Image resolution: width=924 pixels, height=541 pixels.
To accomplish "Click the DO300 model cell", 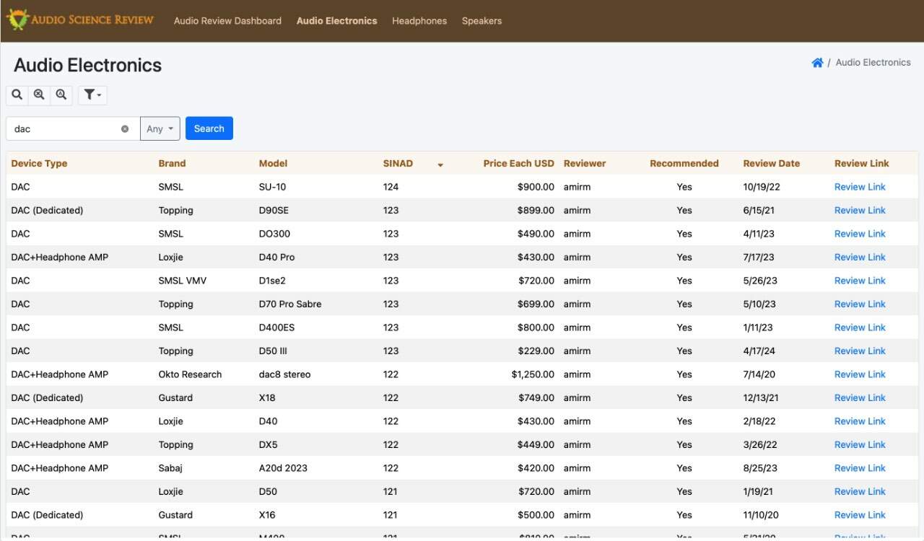I will pos(274,234).
